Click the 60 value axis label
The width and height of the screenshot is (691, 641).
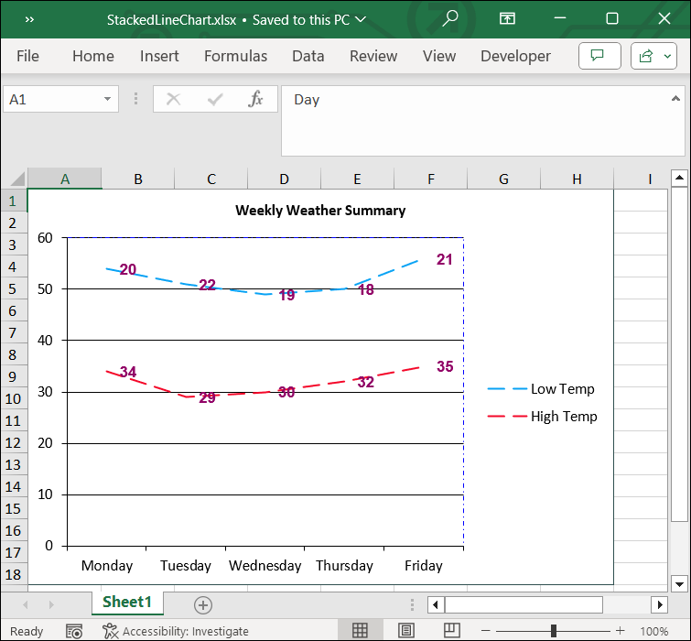(x=45, y=238)
